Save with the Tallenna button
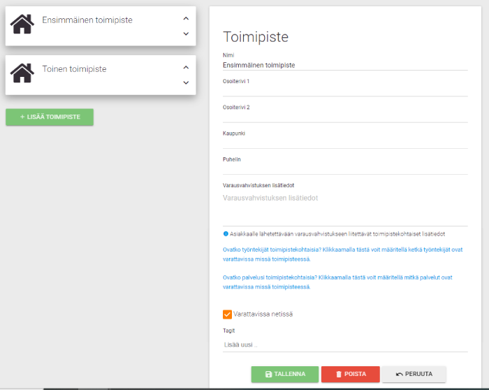 pos(285,374)
